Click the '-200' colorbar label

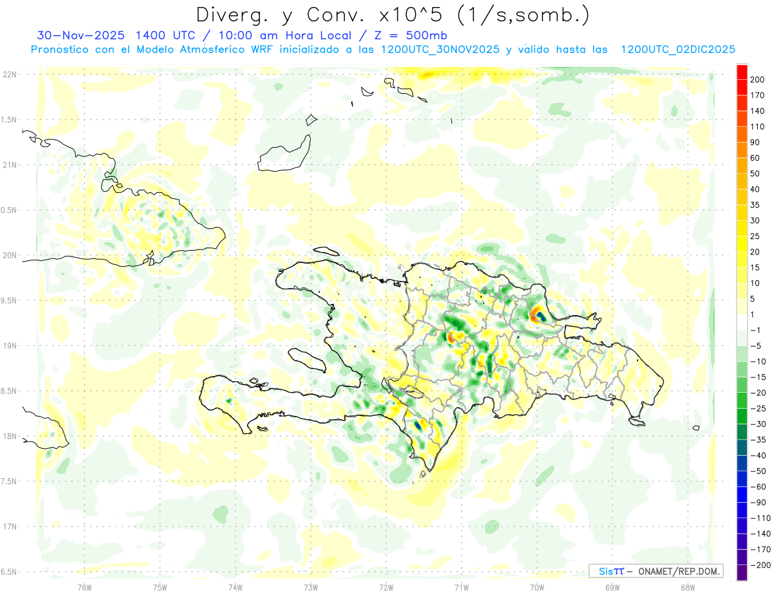coord(762,565)
